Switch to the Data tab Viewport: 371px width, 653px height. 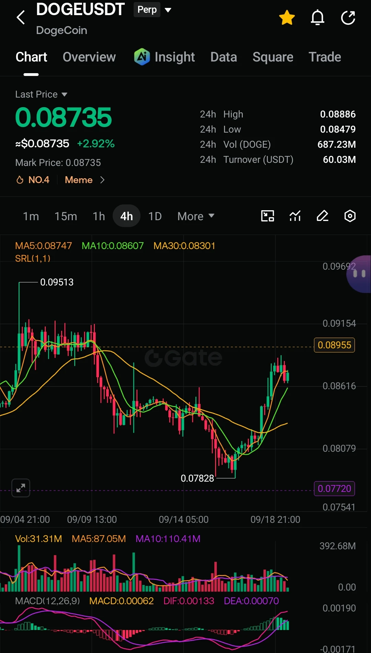click(224, 57)
